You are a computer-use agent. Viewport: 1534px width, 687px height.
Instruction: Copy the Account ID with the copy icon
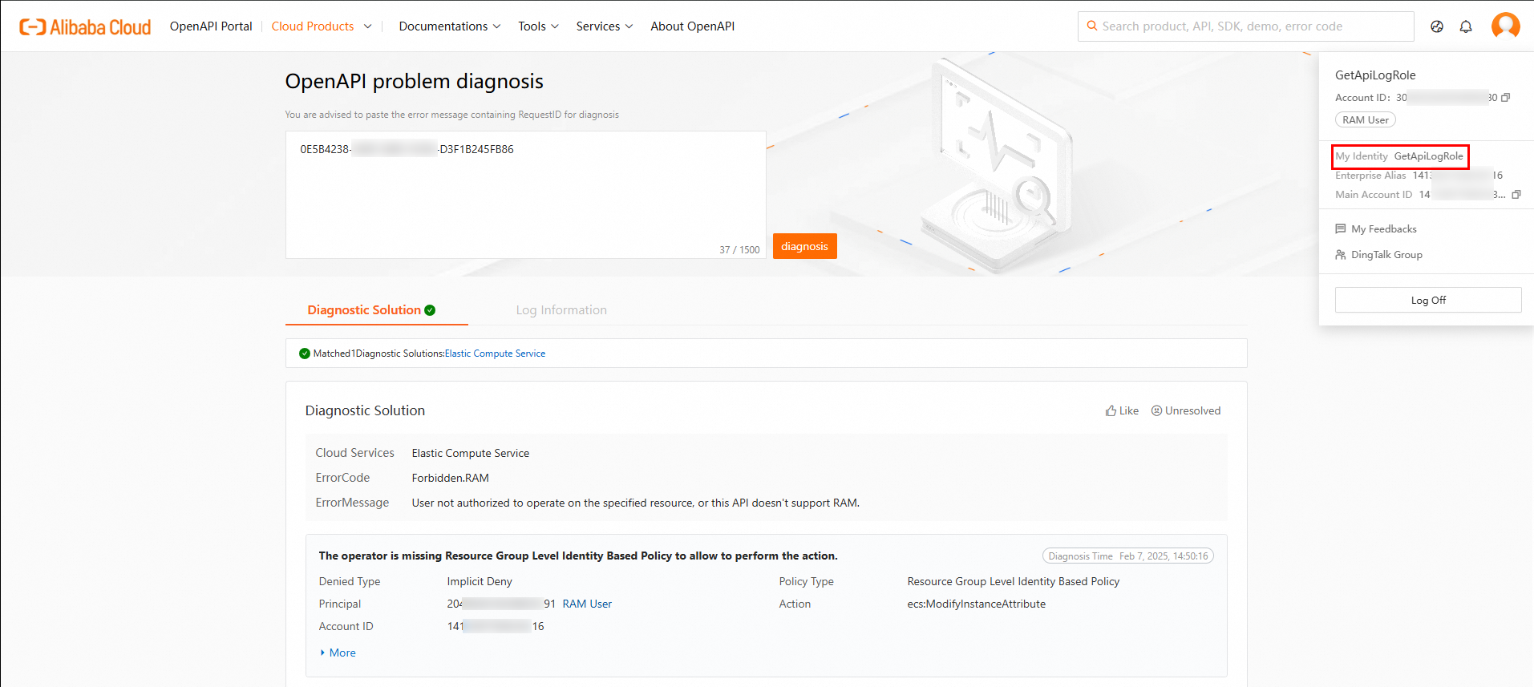click(1505, 98)
